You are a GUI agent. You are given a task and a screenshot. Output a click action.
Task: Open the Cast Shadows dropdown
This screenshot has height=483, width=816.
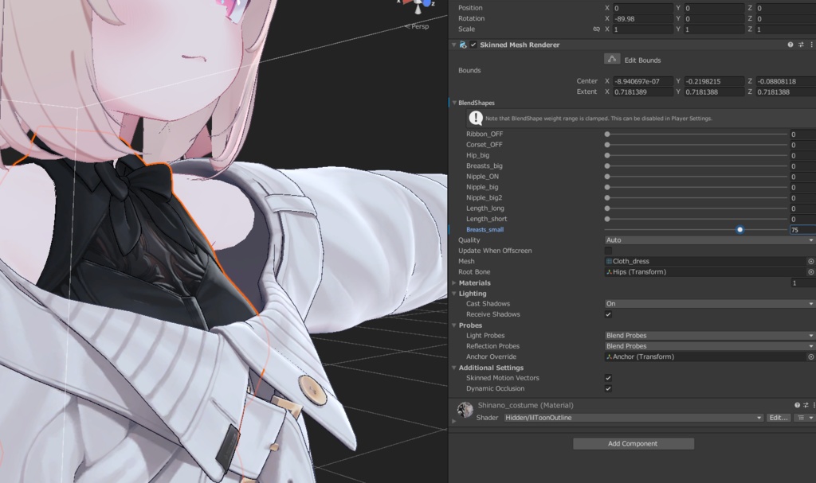click(710, 304)
